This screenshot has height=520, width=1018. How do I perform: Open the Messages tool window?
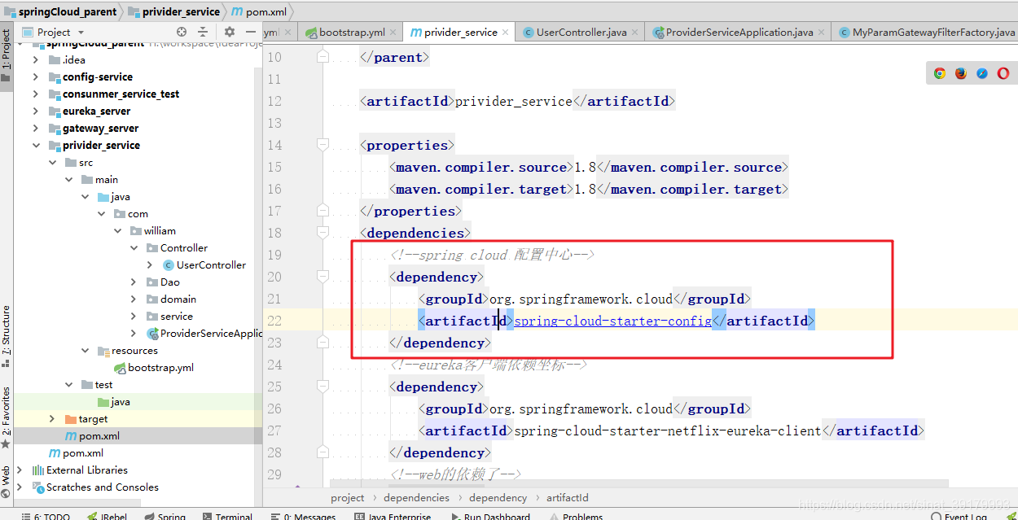[303, 516]
